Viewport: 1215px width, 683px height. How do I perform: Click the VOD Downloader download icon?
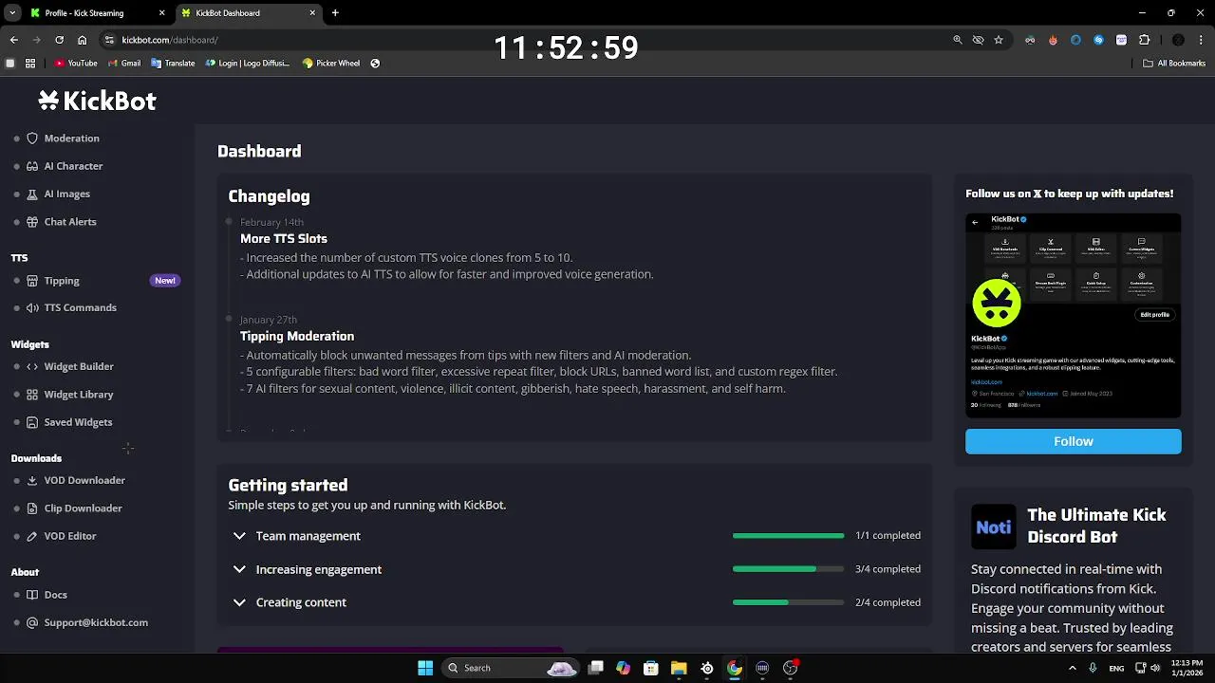(x=32, y=480)
